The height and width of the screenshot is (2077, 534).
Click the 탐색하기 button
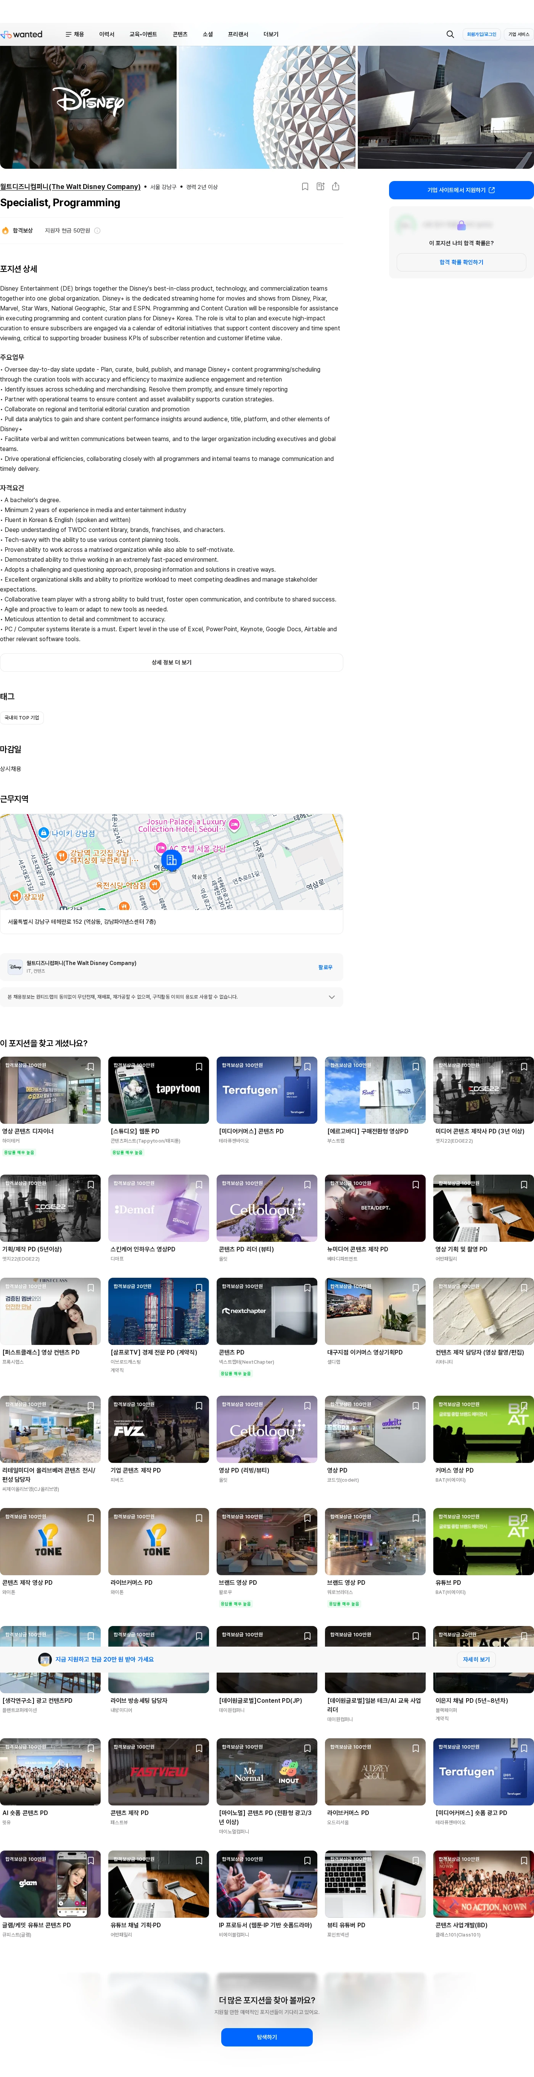point(267,2037)
